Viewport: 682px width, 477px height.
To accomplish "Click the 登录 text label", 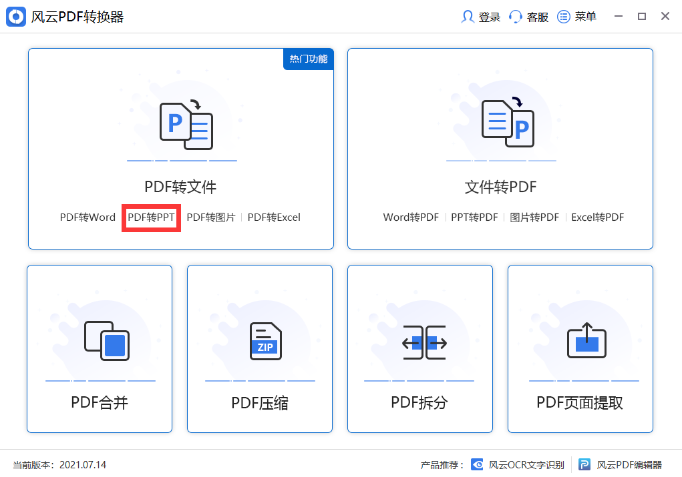I will tap(490, 17).
